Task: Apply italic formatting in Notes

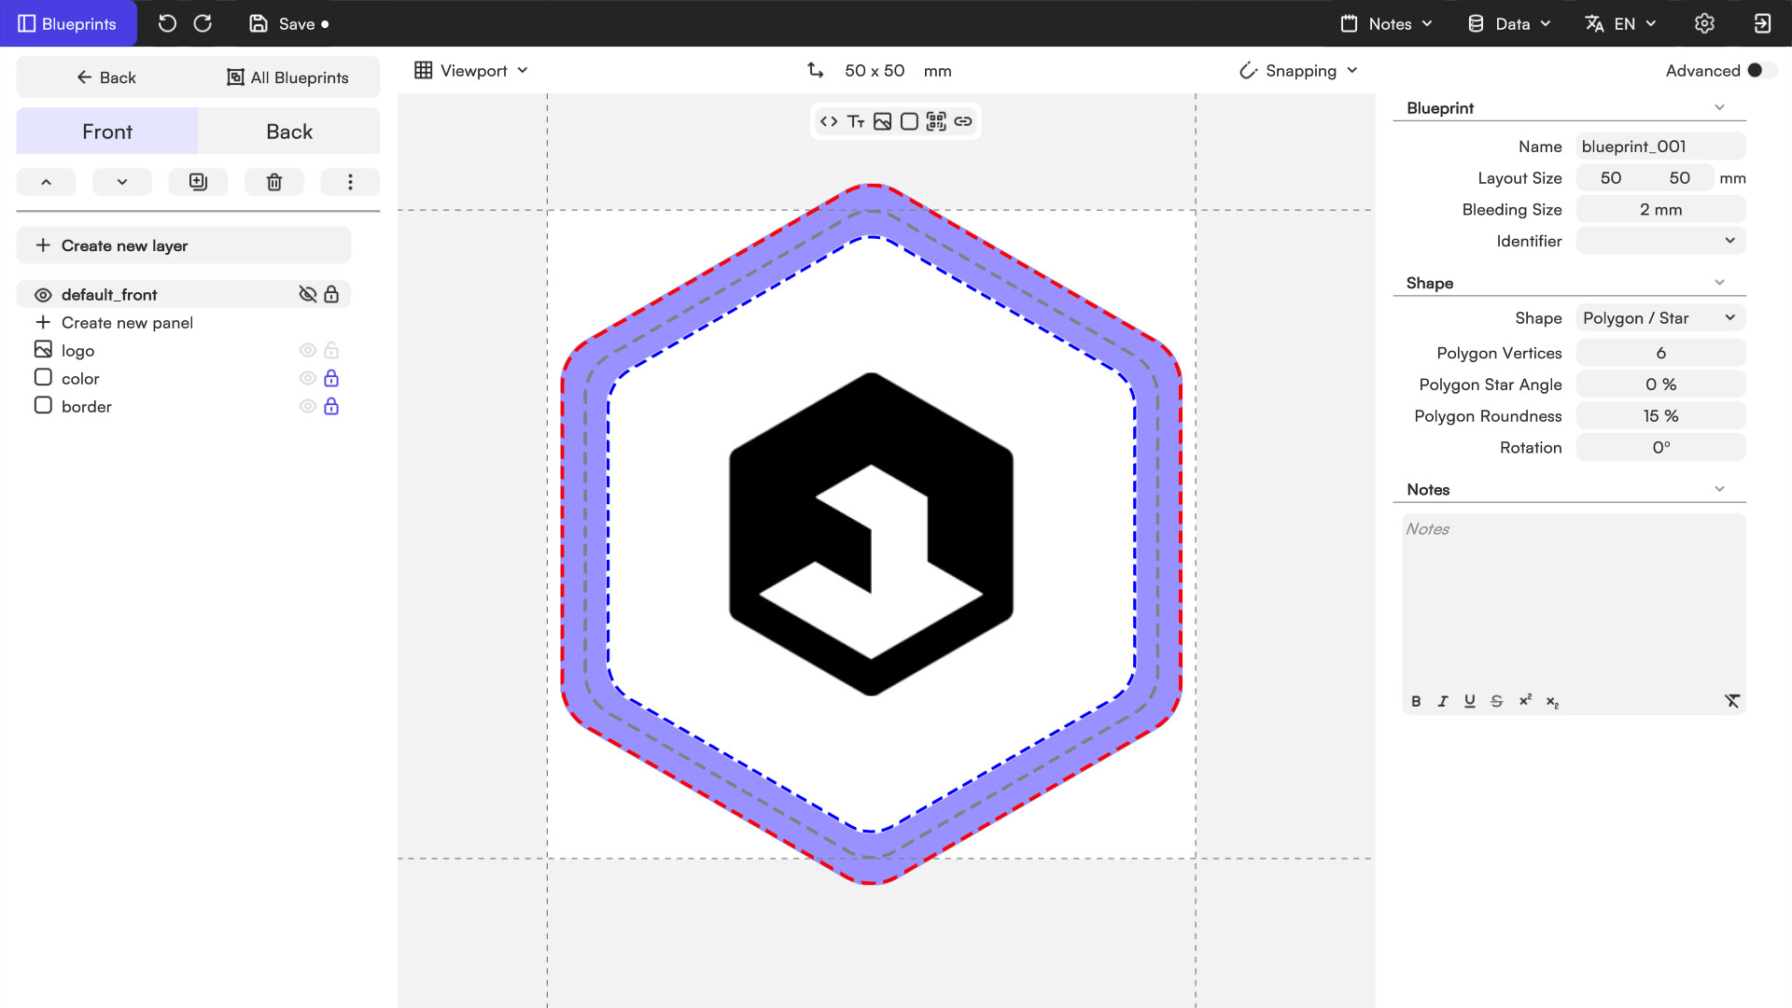Action: pyautogui.click(x=1443, y=701)
